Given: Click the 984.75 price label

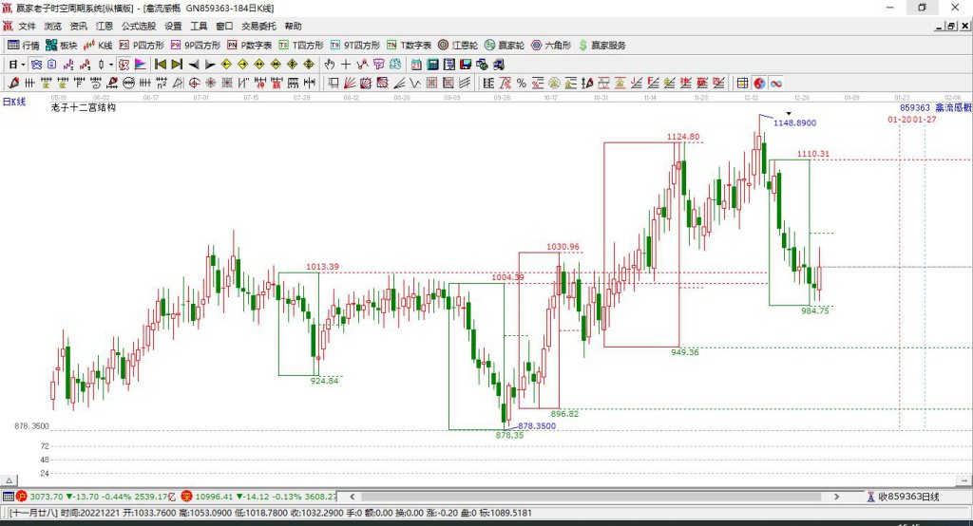Looking at the screenshot, I should [x=814, y=310].
